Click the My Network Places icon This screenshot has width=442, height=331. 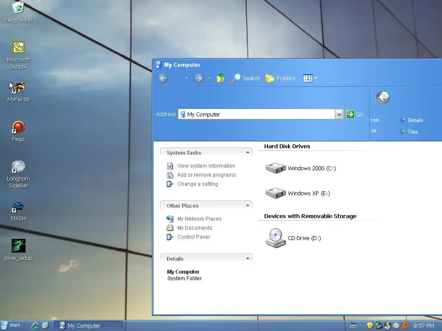click(x=170, y=219)
